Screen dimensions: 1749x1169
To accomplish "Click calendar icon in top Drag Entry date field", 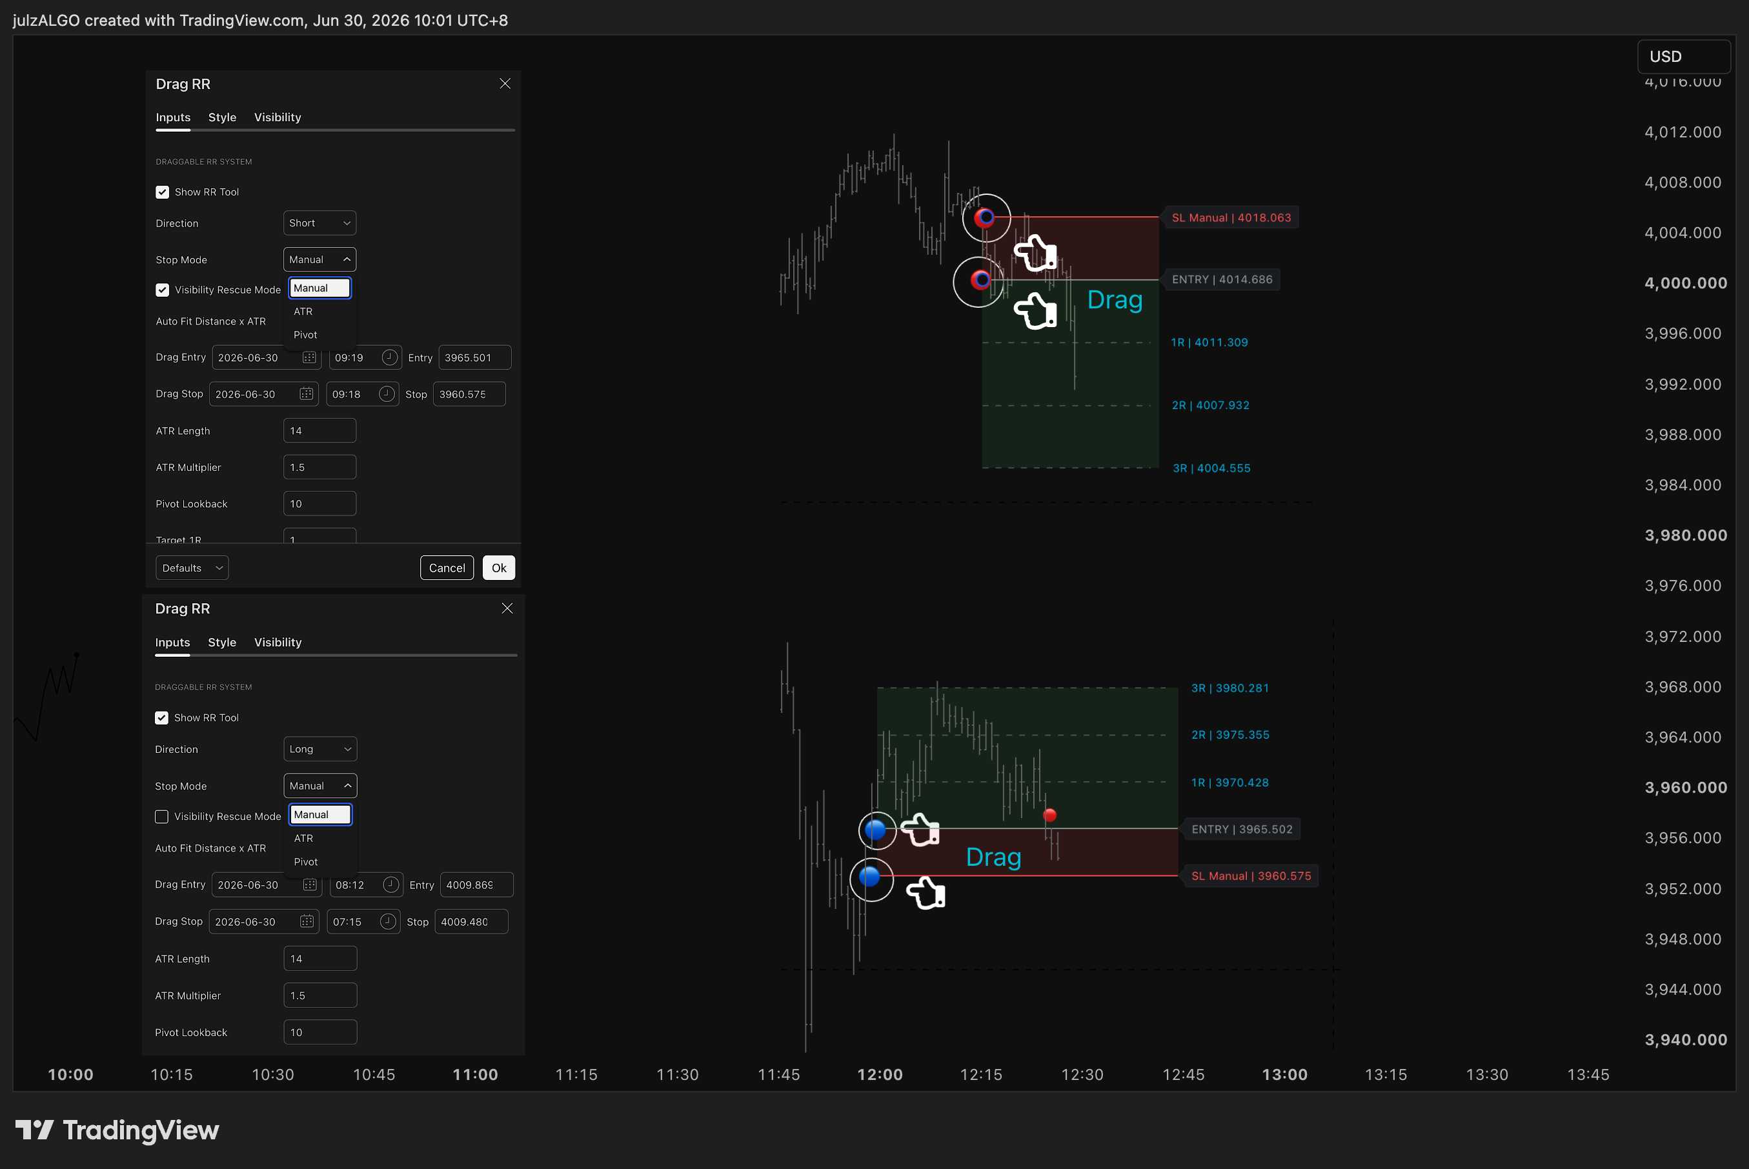I will 308,357.
